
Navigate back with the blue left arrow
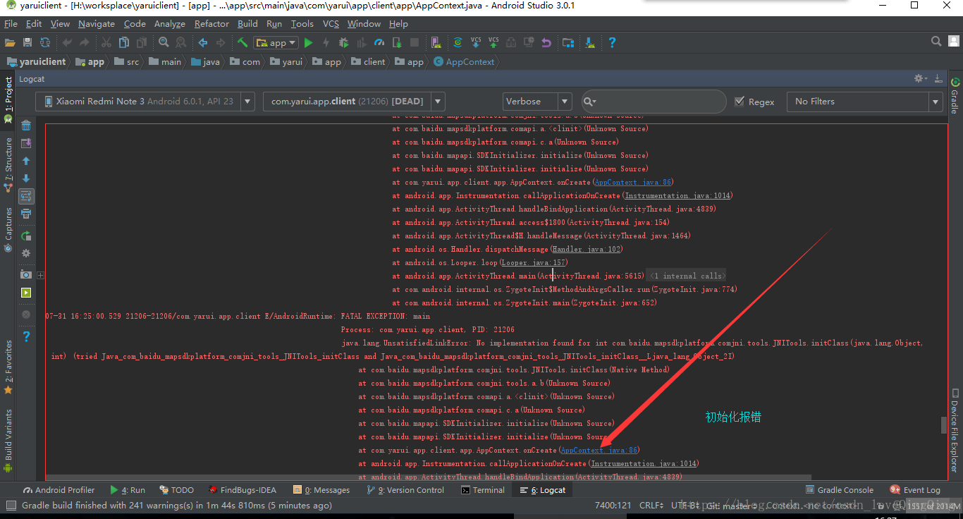(203, 42)
